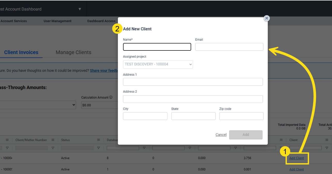This screenshot has height=174, width=332.
Task: Click the Client column filter text box
Action: click(305, 148)
